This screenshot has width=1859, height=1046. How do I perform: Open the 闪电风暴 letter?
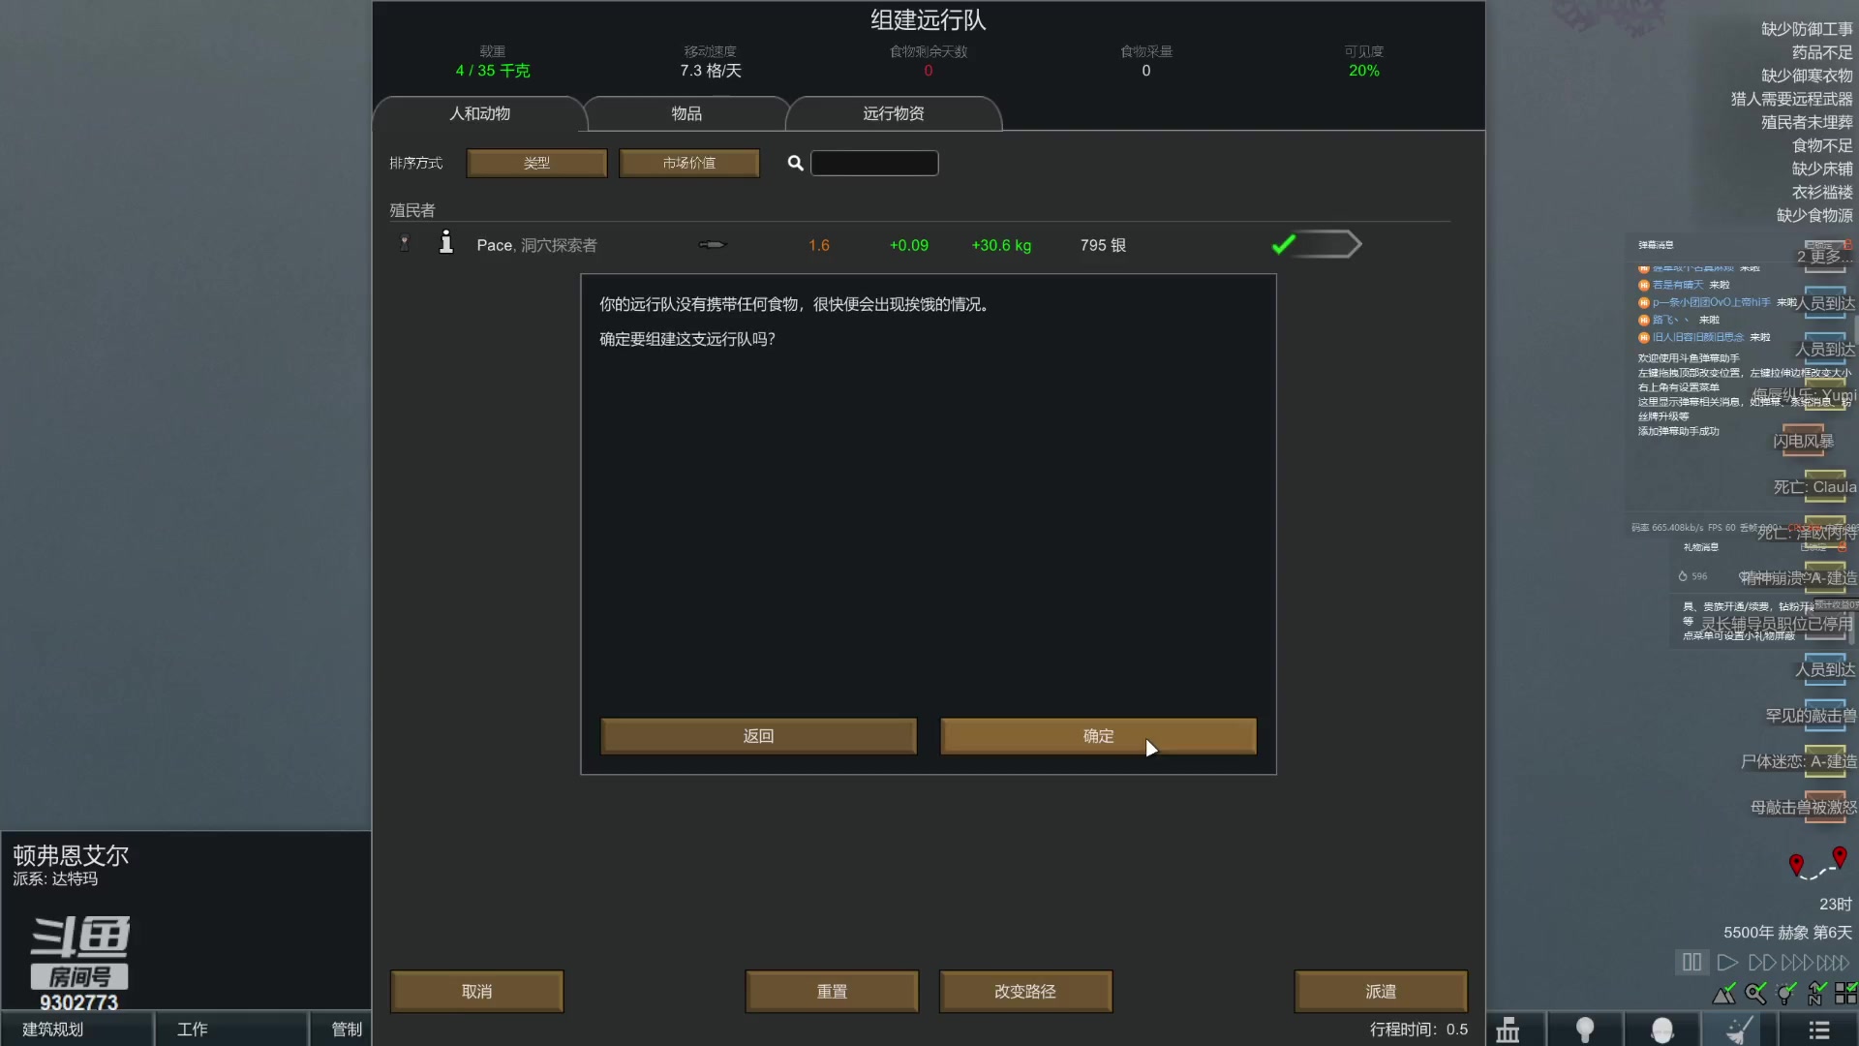1803,441
